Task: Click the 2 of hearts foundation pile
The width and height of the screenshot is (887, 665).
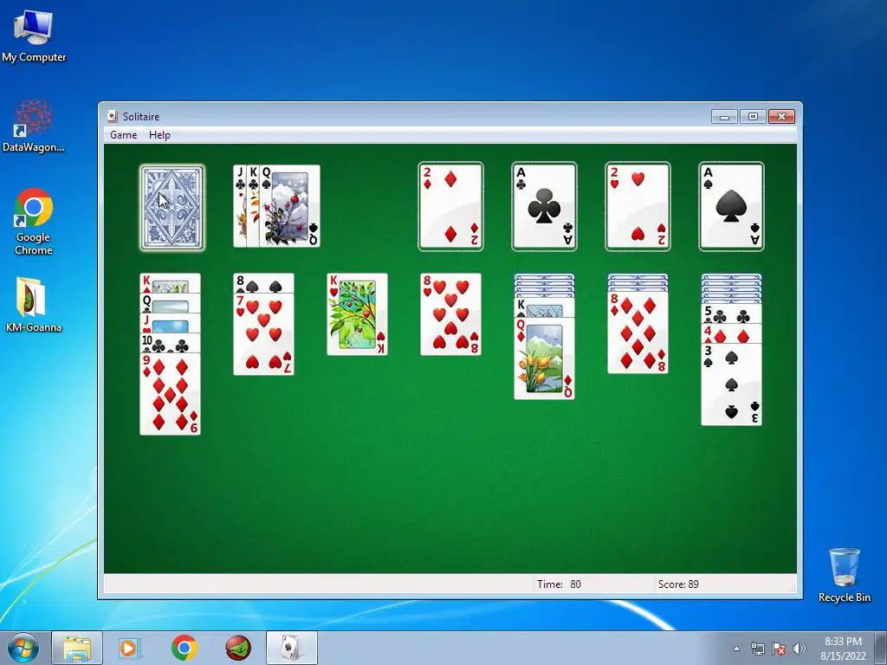Action: (x=638, y=206)
